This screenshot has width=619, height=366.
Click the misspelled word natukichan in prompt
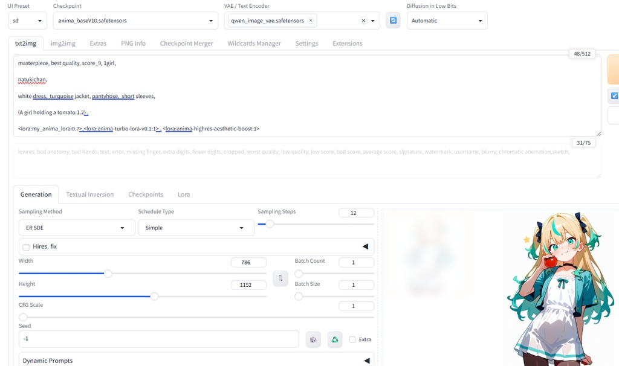coord(32,79)
